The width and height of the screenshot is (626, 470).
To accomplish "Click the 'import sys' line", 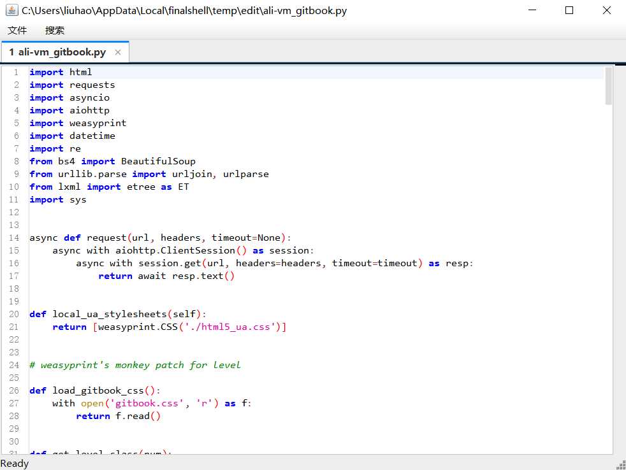I will (x=58, y=200).
